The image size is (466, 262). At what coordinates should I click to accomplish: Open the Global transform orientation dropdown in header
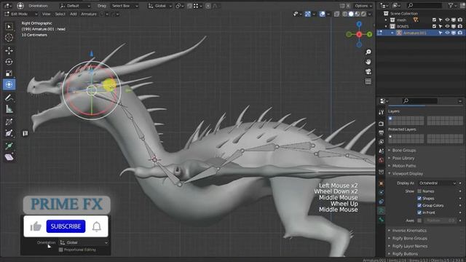tap(160, 6)
